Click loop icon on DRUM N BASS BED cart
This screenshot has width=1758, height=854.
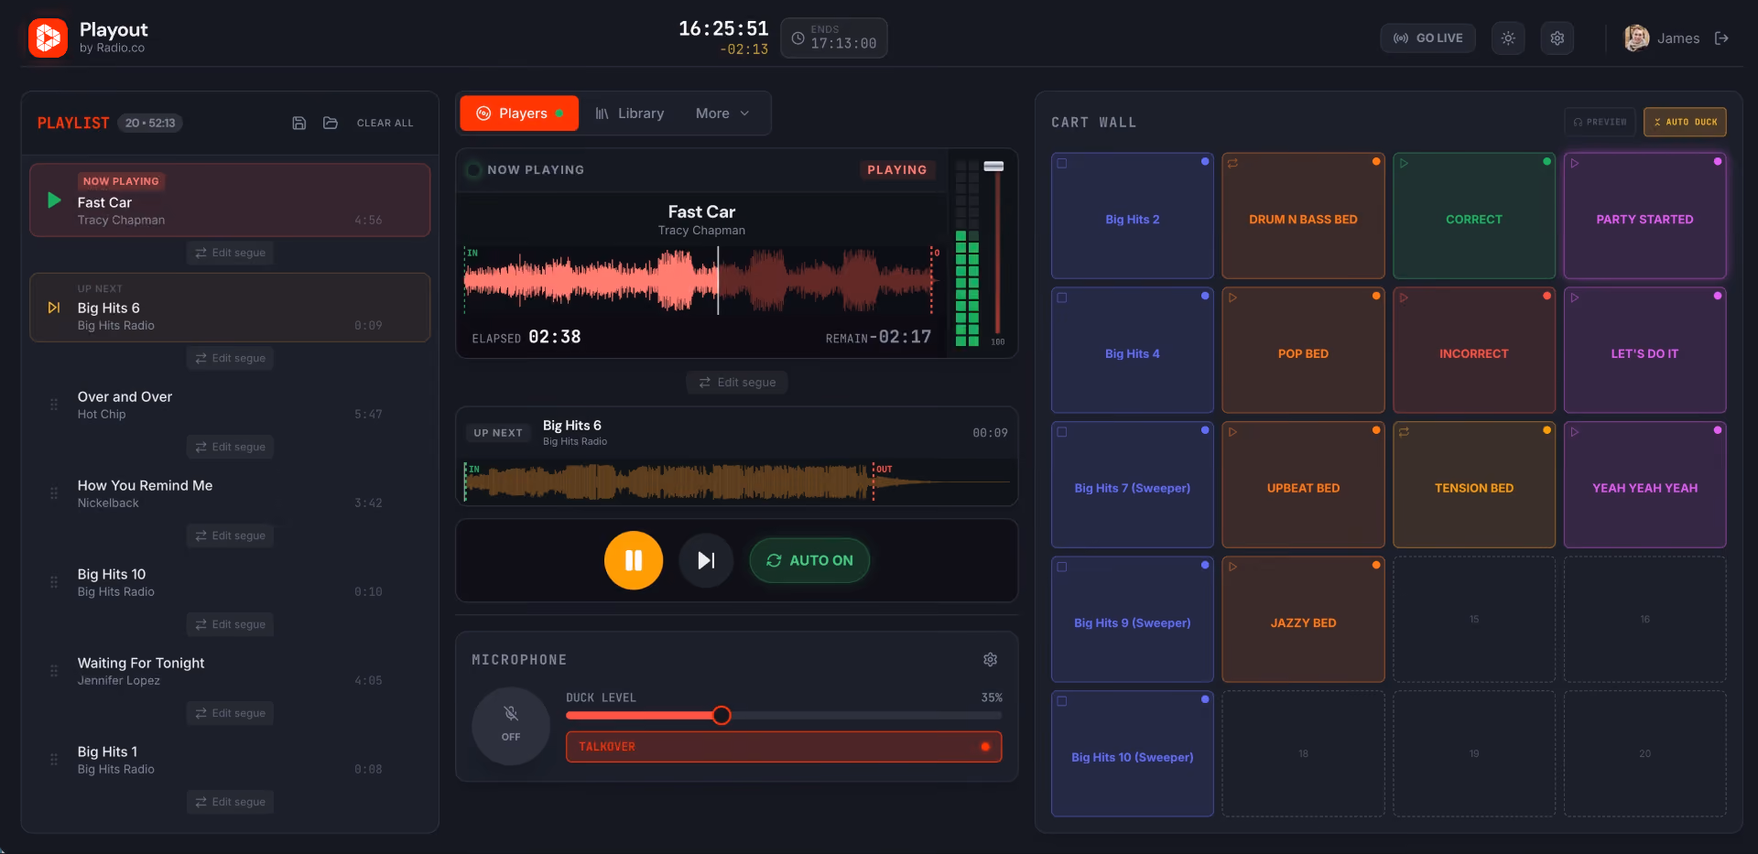click(x=1232, y=163)
